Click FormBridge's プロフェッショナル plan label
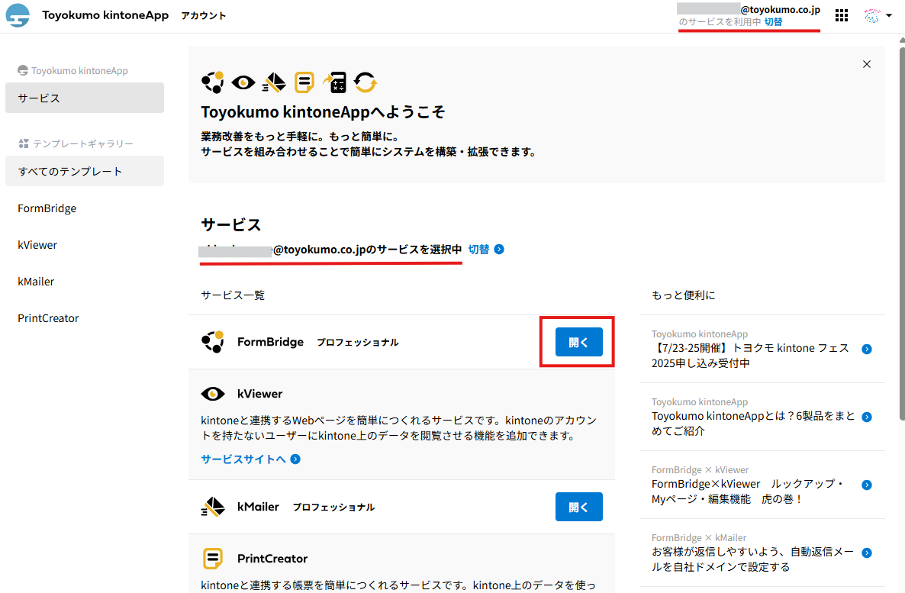The image size is (905, 593). 357,343
